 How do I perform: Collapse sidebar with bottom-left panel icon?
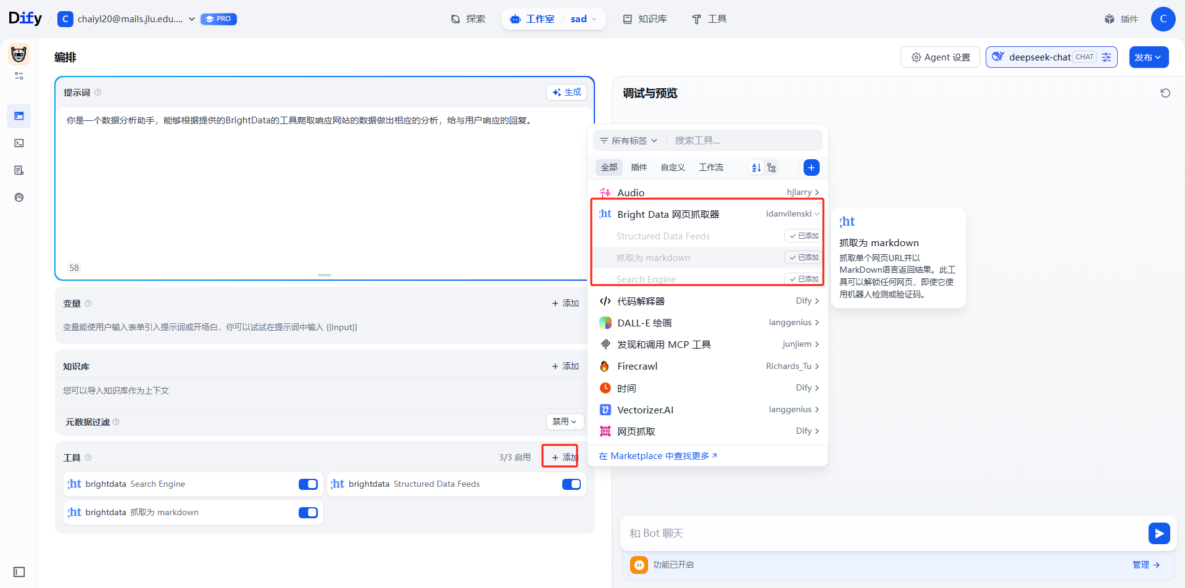click(x=19, y=572)
